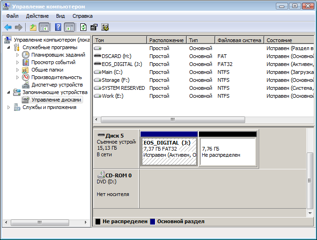This screenshot has width=317, height=240.
Task: Expand the Службы и приложения node
Action: [10, 107]
